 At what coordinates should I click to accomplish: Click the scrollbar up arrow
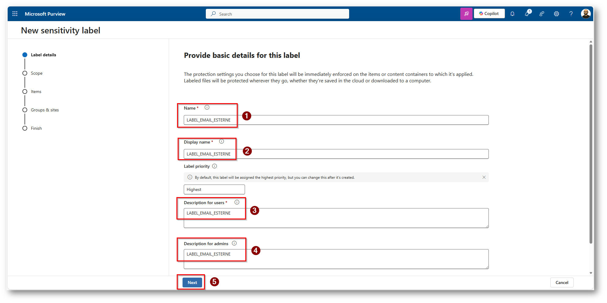[591, 42]
